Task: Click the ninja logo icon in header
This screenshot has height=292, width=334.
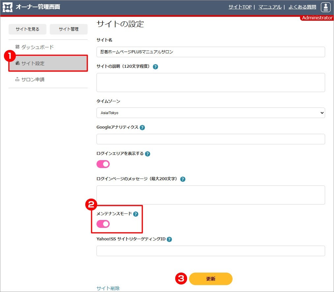Action: click(x=8, y=7)
